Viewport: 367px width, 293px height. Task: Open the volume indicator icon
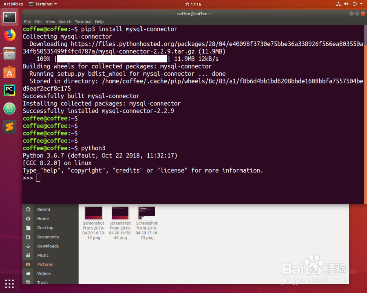[346, 4]
